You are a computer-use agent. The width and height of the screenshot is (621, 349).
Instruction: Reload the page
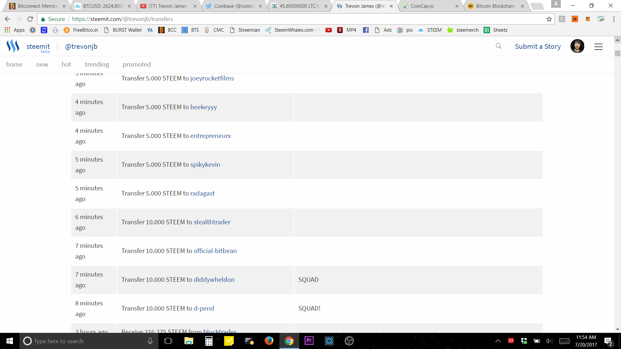click(x=30, y=19)
